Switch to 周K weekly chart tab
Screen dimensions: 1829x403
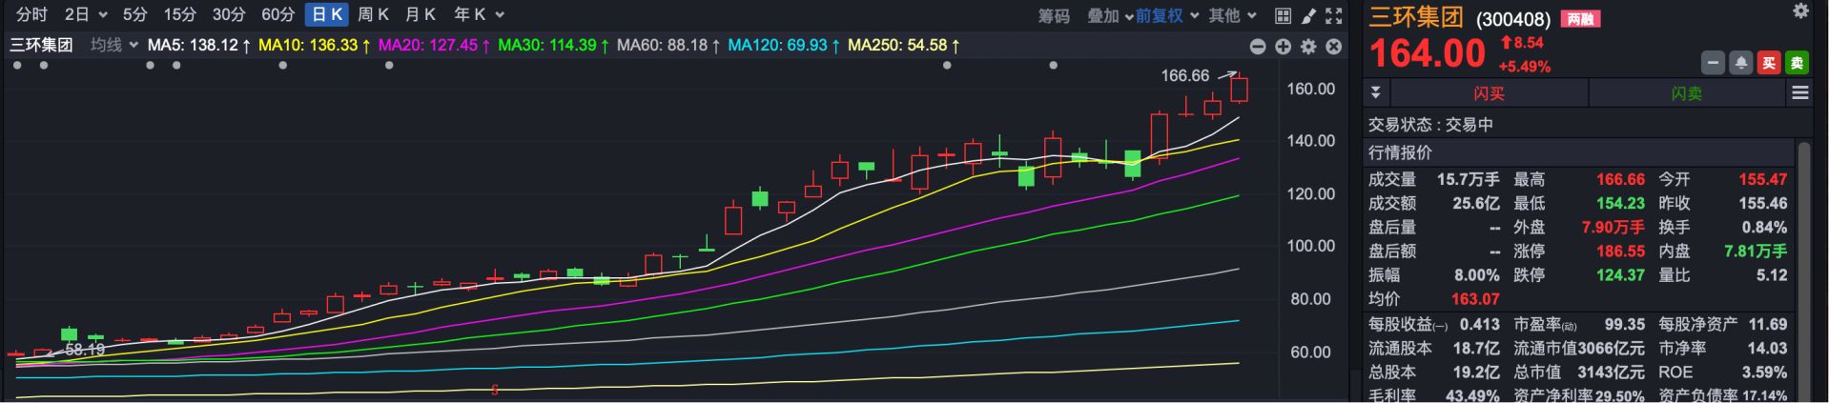[374, 14]
